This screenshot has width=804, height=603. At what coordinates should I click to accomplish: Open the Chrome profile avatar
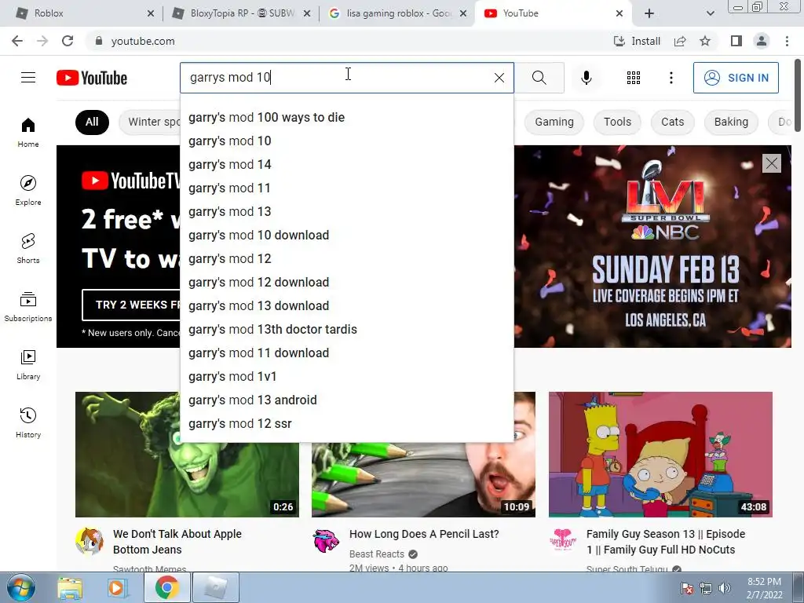tap(762, 41)
